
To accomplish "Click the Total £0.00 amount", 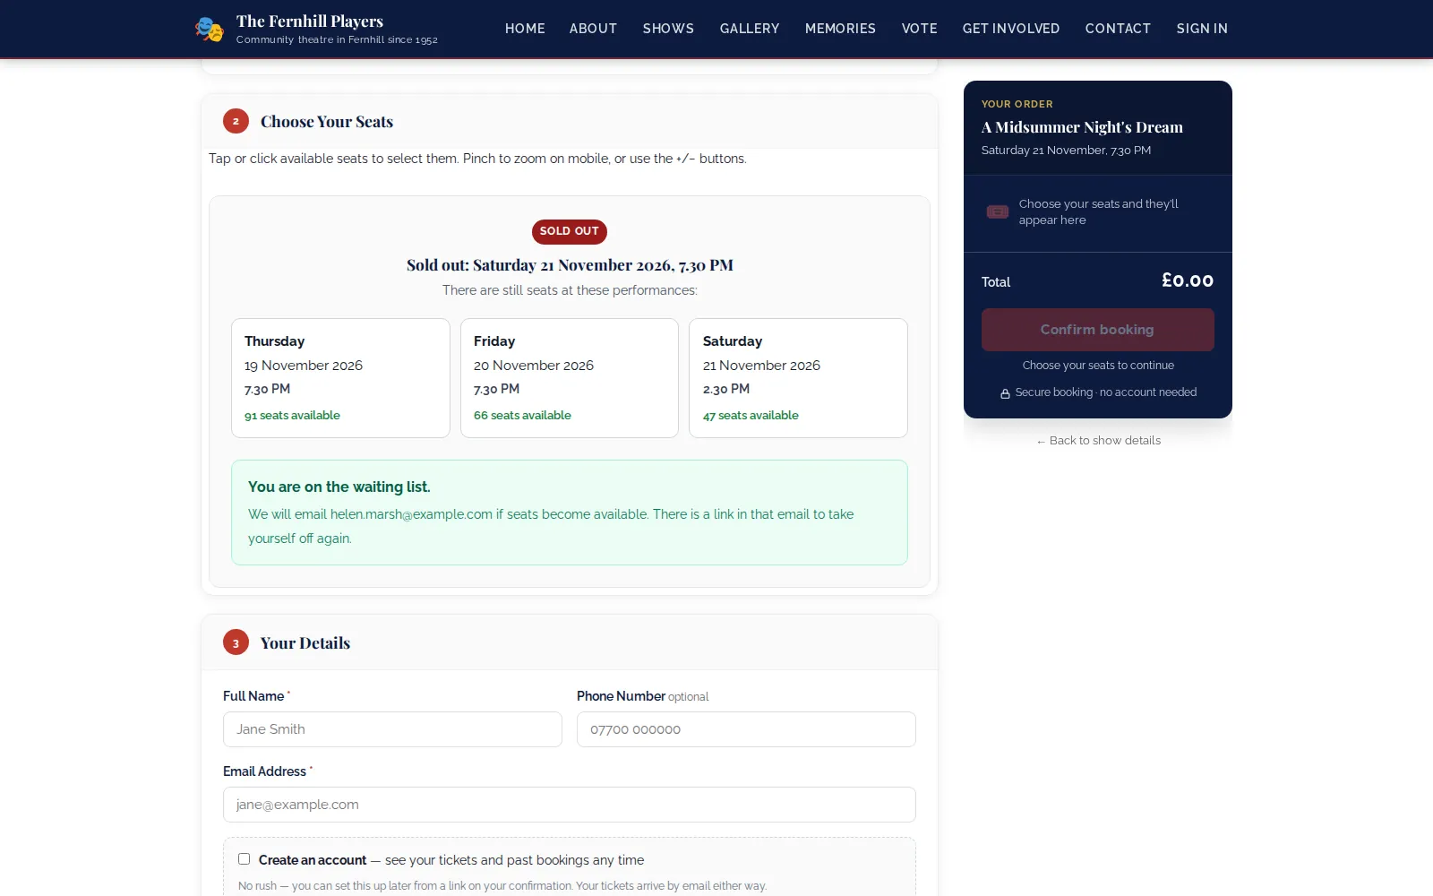I will tap(1188, 281).
